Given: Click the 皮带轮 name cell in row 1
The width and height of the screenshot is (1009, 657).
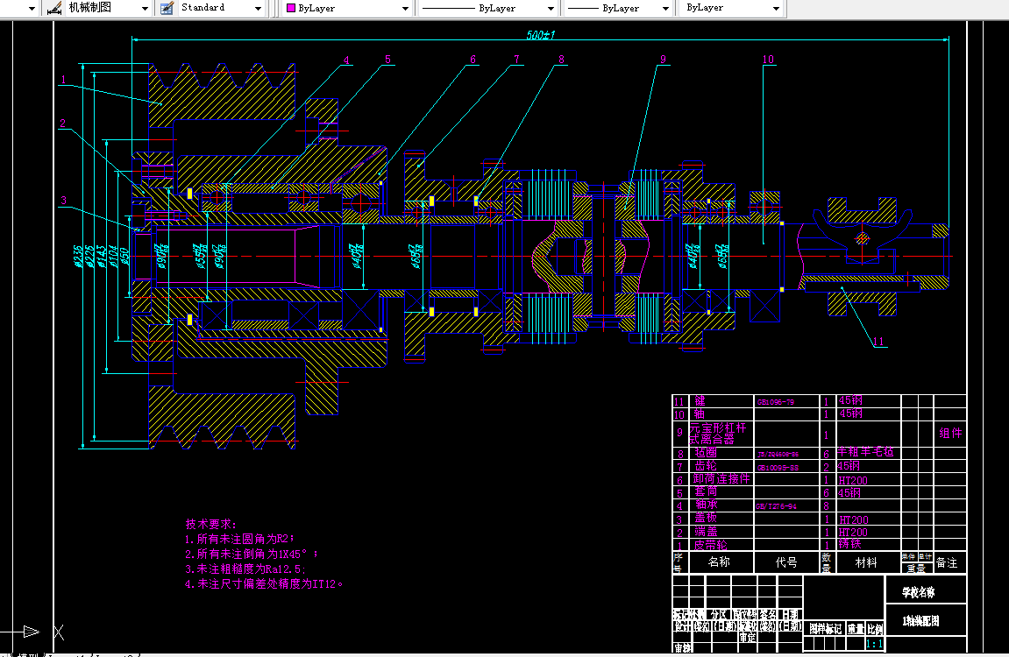Looking at the screenshot, I should click(721, 545).
